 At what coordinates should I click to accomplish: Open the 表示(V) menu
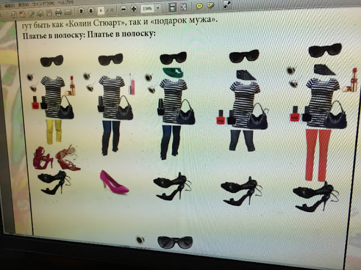(23, 4)
